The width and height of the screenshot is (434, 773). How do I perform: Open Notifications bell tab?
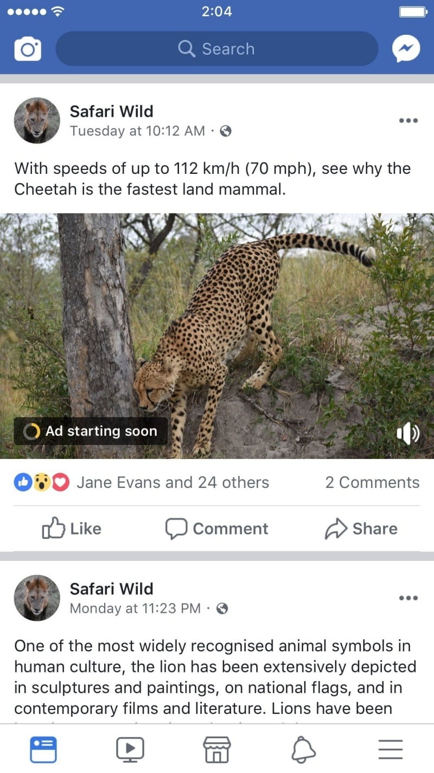(304, 750)
